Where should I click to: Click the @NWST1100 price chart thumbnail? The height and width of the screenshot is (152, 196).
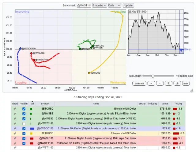pyautogui.click(x=156, y=32)
